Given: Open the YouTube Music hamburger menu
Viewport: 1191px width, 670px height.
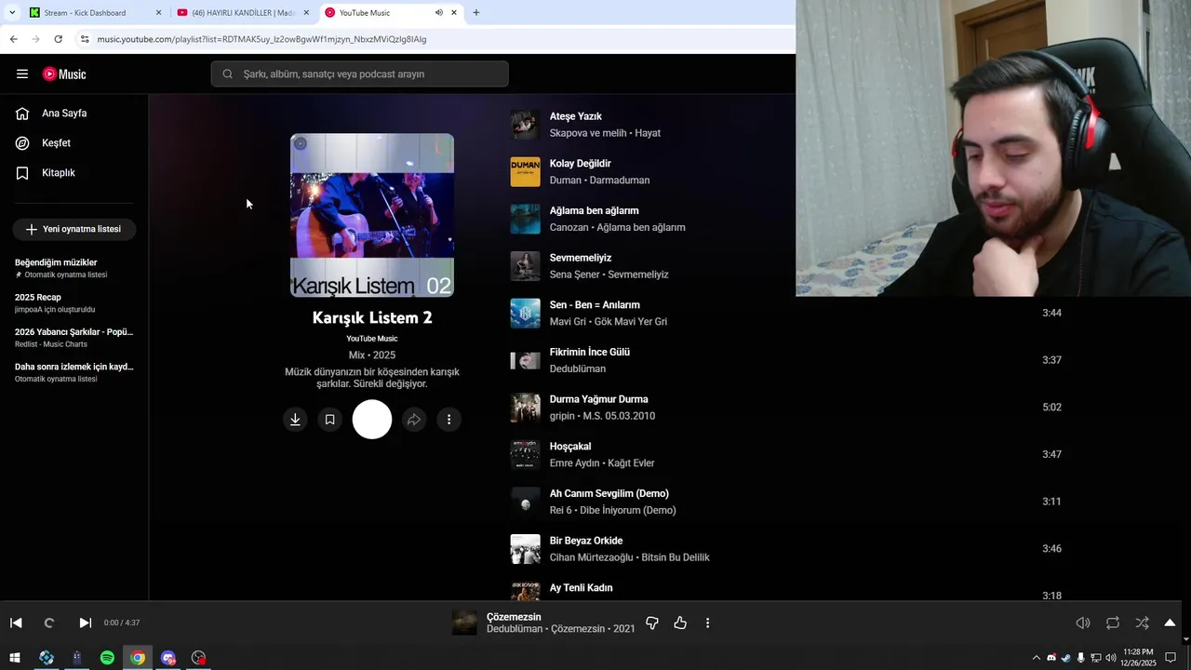Looking at the screenshot, I should (x=22, y=74).
